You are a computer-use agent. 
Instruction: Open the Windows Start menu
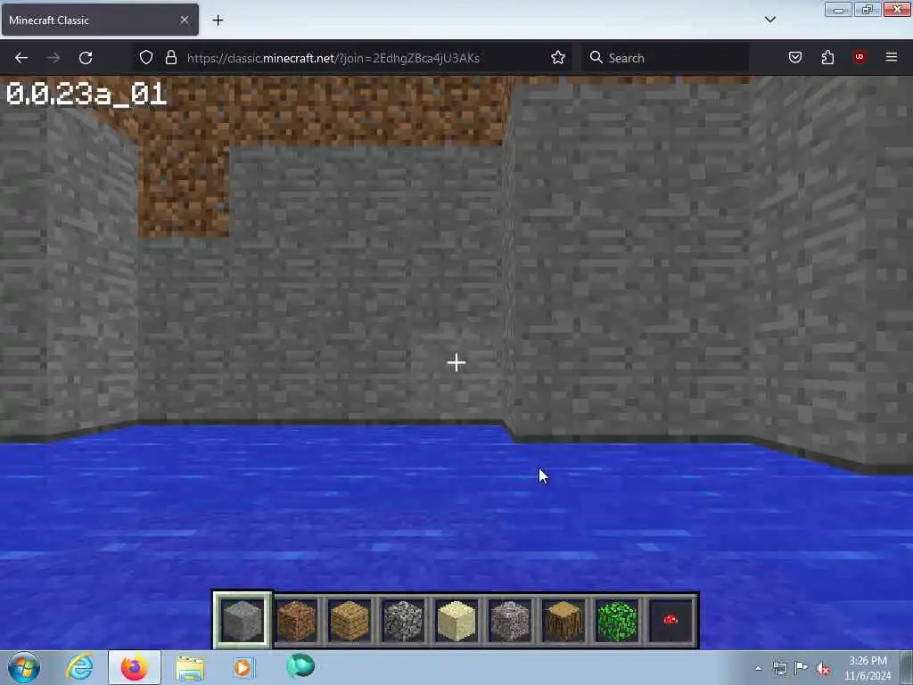coord(24,667)
